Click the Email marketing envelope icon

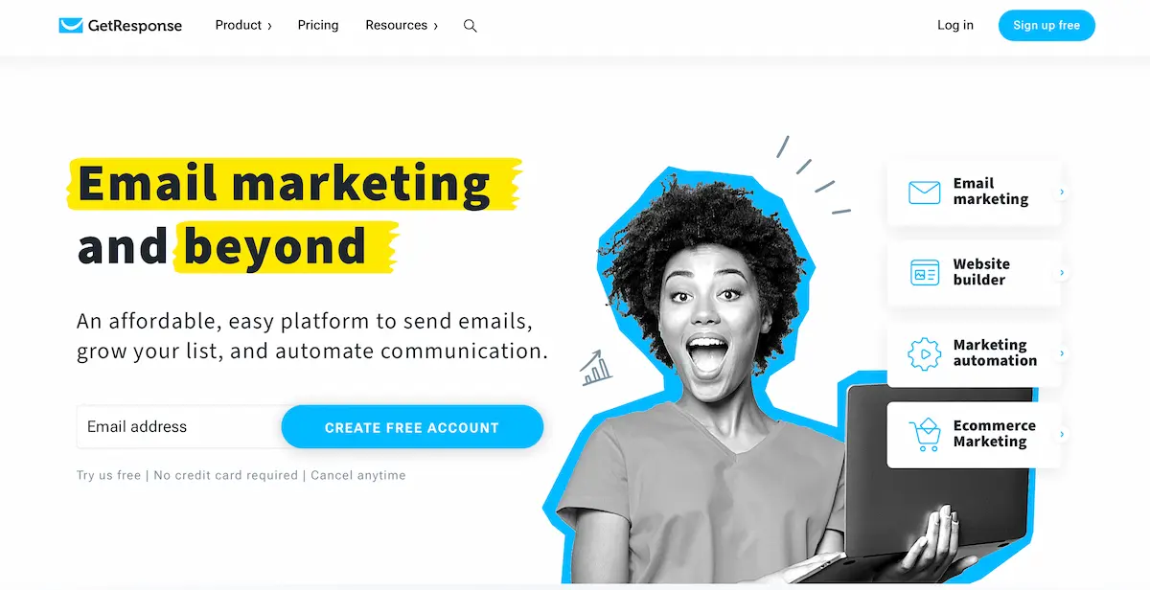[x=925, y=193]
